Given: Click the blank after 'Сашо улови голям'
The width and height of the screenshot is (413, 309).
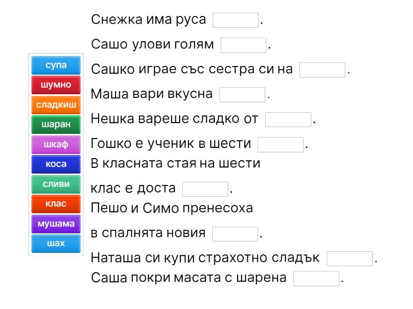Looking at the screenshot, I should click(243, 45).
